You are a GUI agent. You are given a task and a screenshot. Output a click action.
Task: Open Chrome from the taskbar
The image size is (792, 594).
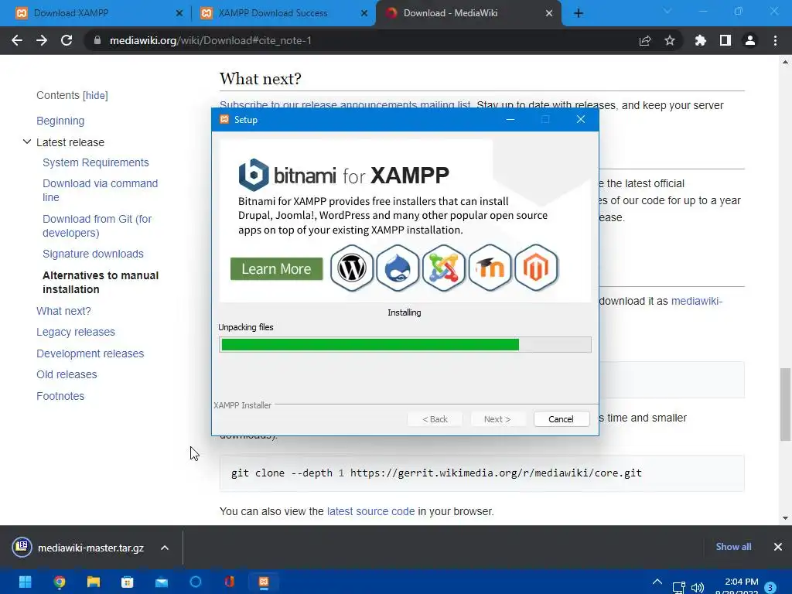click(59, 582)
